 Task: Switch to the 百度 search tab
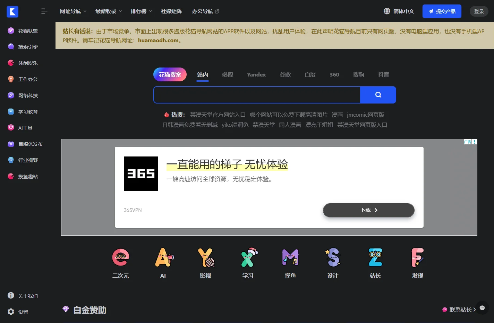310,74
